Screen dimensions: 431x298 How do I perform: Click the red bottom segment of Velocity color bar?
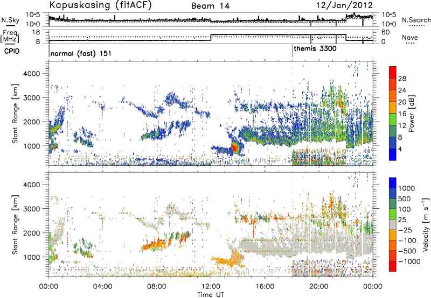393,266
